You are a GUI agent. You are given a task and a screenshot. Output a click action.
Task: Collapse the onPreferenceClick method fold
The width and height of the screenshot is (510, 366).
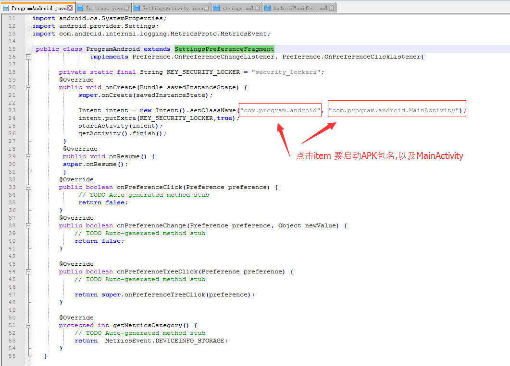(x=28, y=187)
